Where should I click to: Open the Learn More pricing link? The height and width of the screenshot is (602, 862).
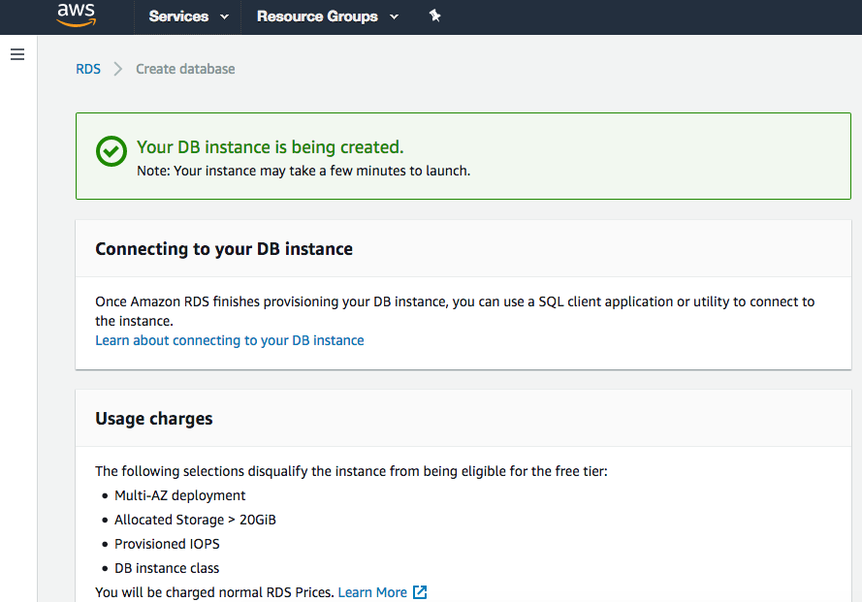tap(372, 592)
